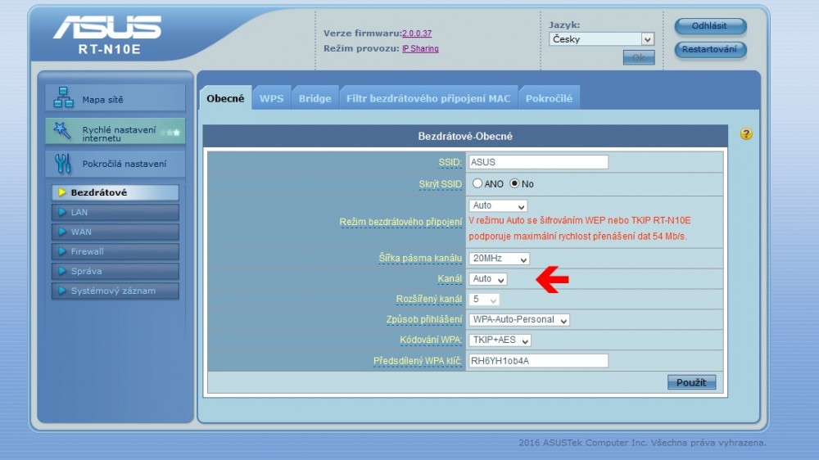
Task: Switch to the Pokročilé tab
Action: [x=549, y=98]
